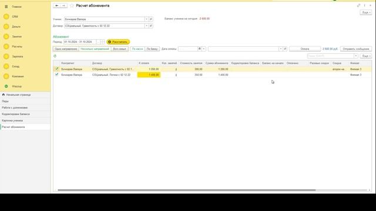The image size is (376, 211).
Task: Click into the Ученик input field
Action: pyautogui.click(x=105, y=19)
